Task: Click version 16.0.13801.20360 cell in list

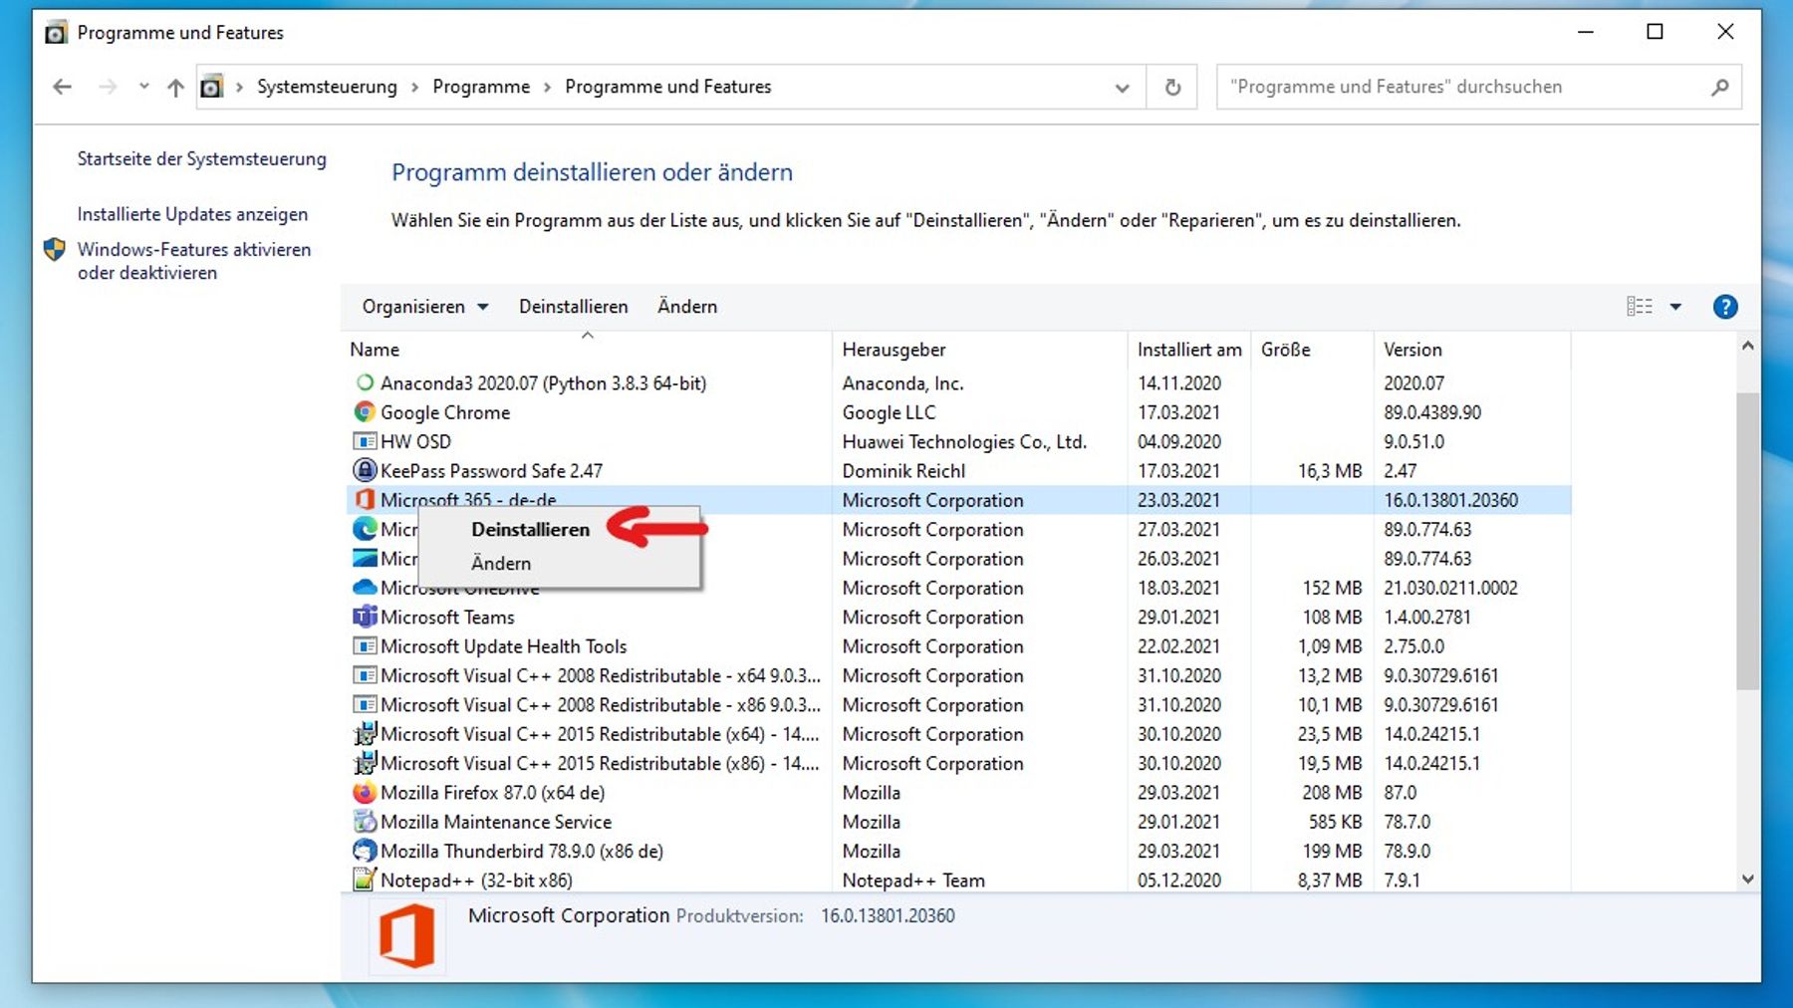Action: 1450,500
